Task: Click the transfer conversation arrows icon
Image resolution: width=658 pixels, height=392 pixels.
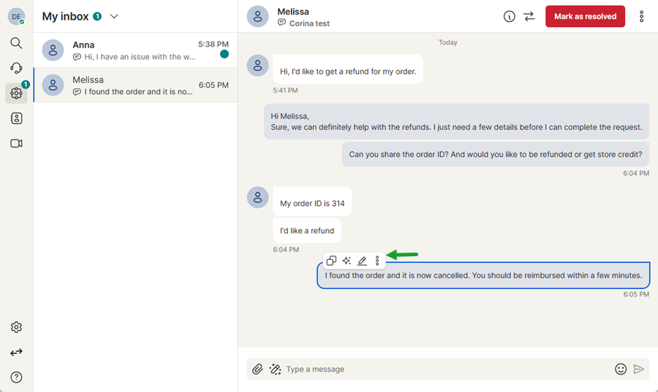Action: [529, 16]
